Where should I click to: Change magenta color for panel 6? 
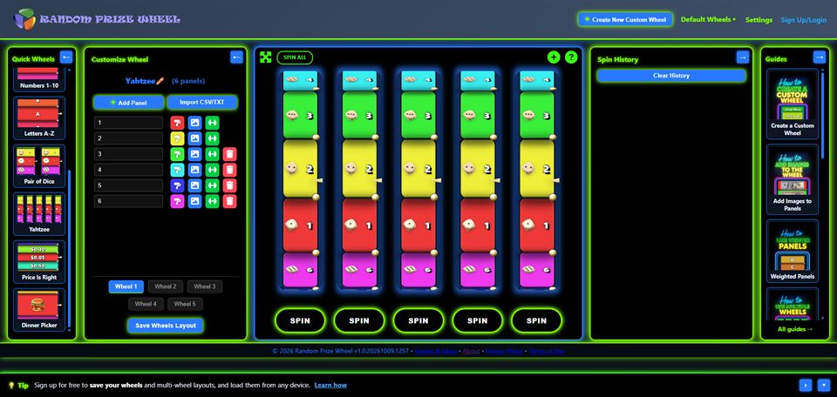[x=177, y=201]
